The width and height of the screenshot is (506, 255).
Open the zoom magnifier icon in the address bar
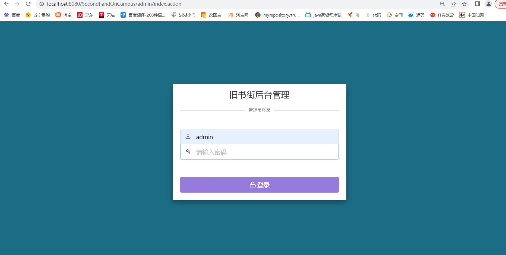point(442,4)
